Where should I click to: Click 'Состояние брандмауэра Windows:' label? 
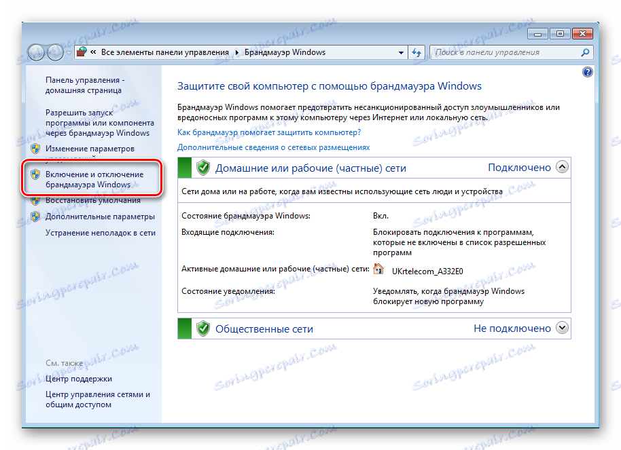[x=246, y=216]
